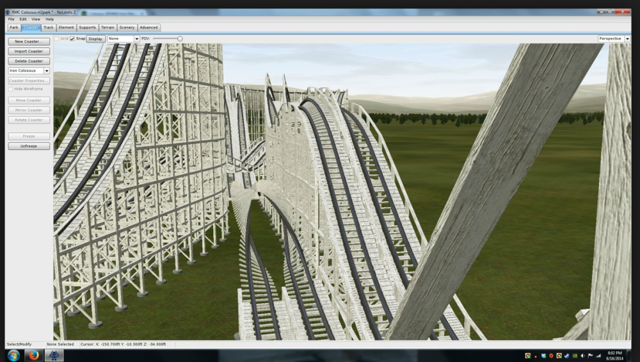Screen dimensions: 640x362
Task: Enable the Grid checkbox
Action: (x=57, y=38)
